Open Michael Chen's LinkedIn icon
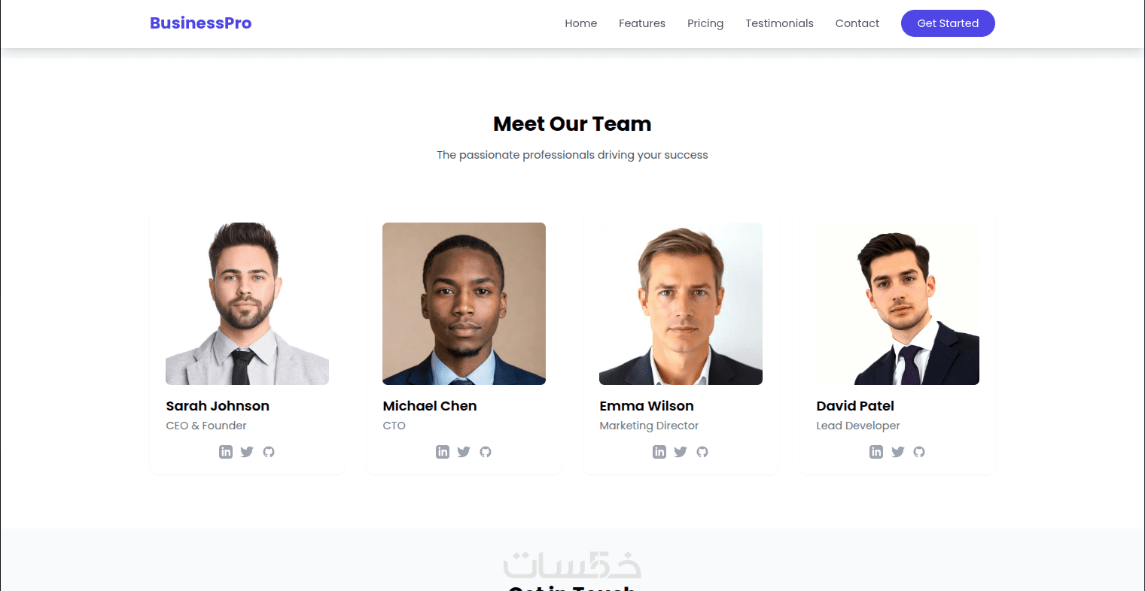 [x=443, y=452]
